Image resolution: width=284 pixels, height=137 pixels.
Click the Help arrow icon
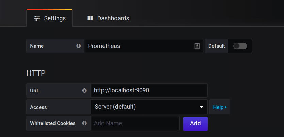pos(226,107)
